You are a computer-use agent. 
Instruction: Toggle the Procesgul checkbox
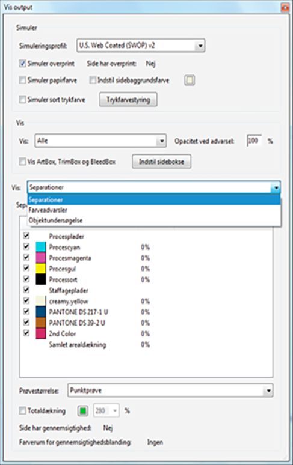click(26, 268)
